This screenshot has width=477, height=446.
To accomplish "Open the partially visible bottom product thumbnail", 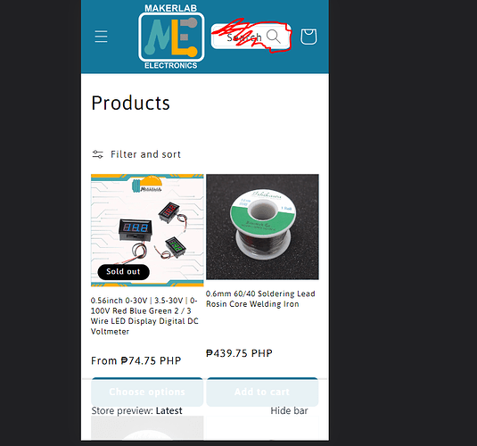I will tap(147, 428).
